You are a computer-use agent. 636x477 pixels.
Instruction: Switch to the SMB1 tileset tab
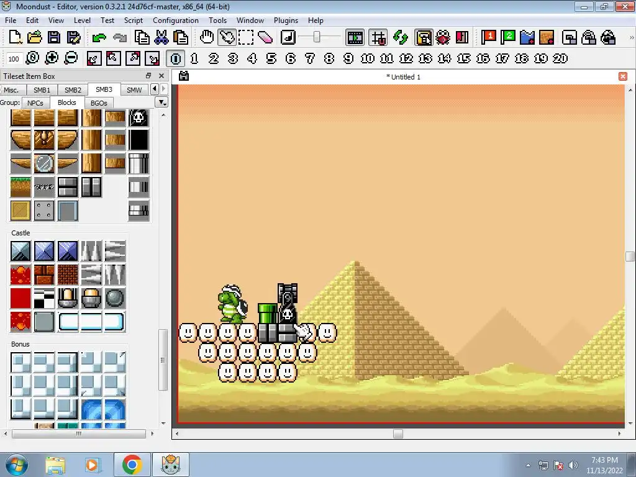42,90
